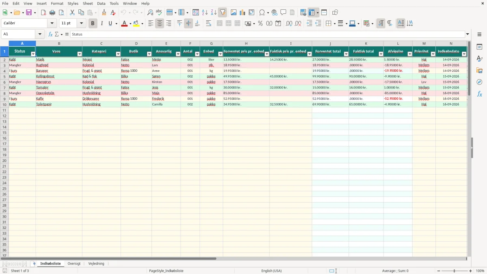Insert a chart
Image resolution: width=487 pixels, height=274 pixels.
[243, 13]
